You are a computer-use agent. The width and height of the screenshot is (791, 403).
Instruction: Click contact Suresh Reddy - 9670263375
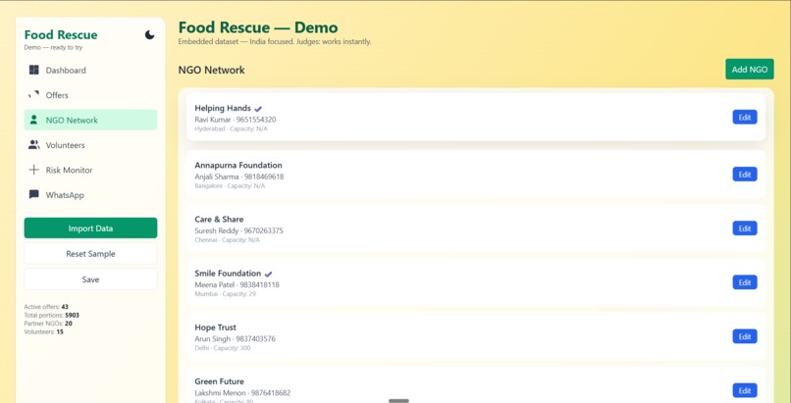[x=238, y=230]
